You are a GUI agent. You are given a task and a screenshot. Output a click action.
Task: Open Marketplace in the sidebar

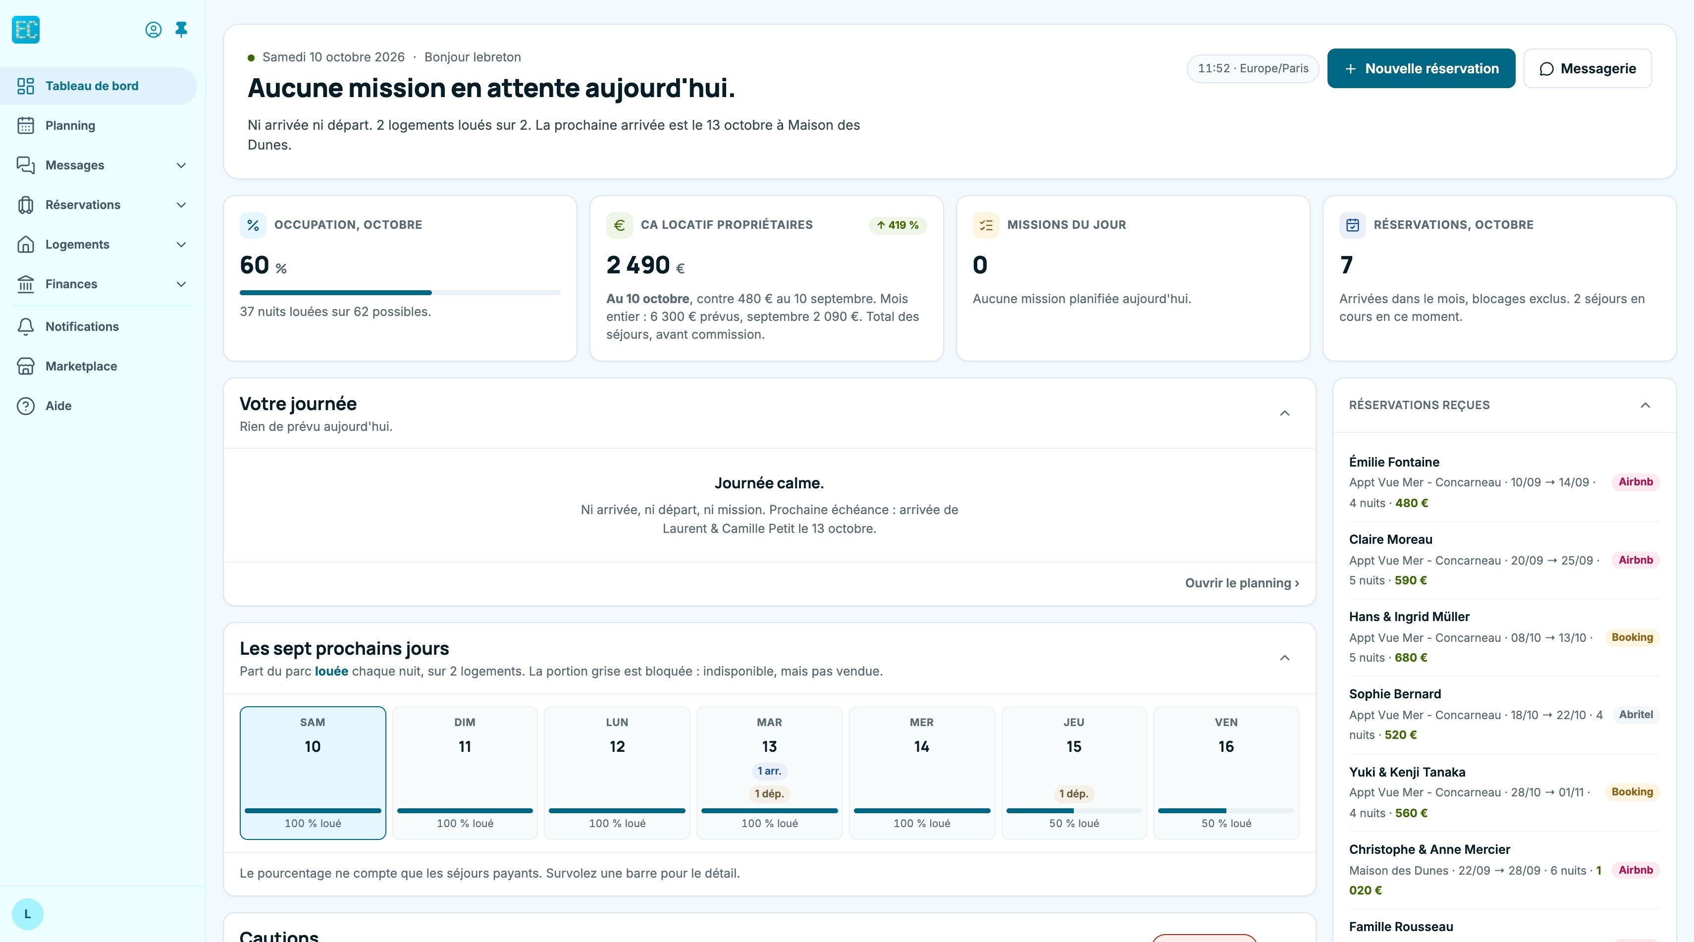click(x=98, y=366)
